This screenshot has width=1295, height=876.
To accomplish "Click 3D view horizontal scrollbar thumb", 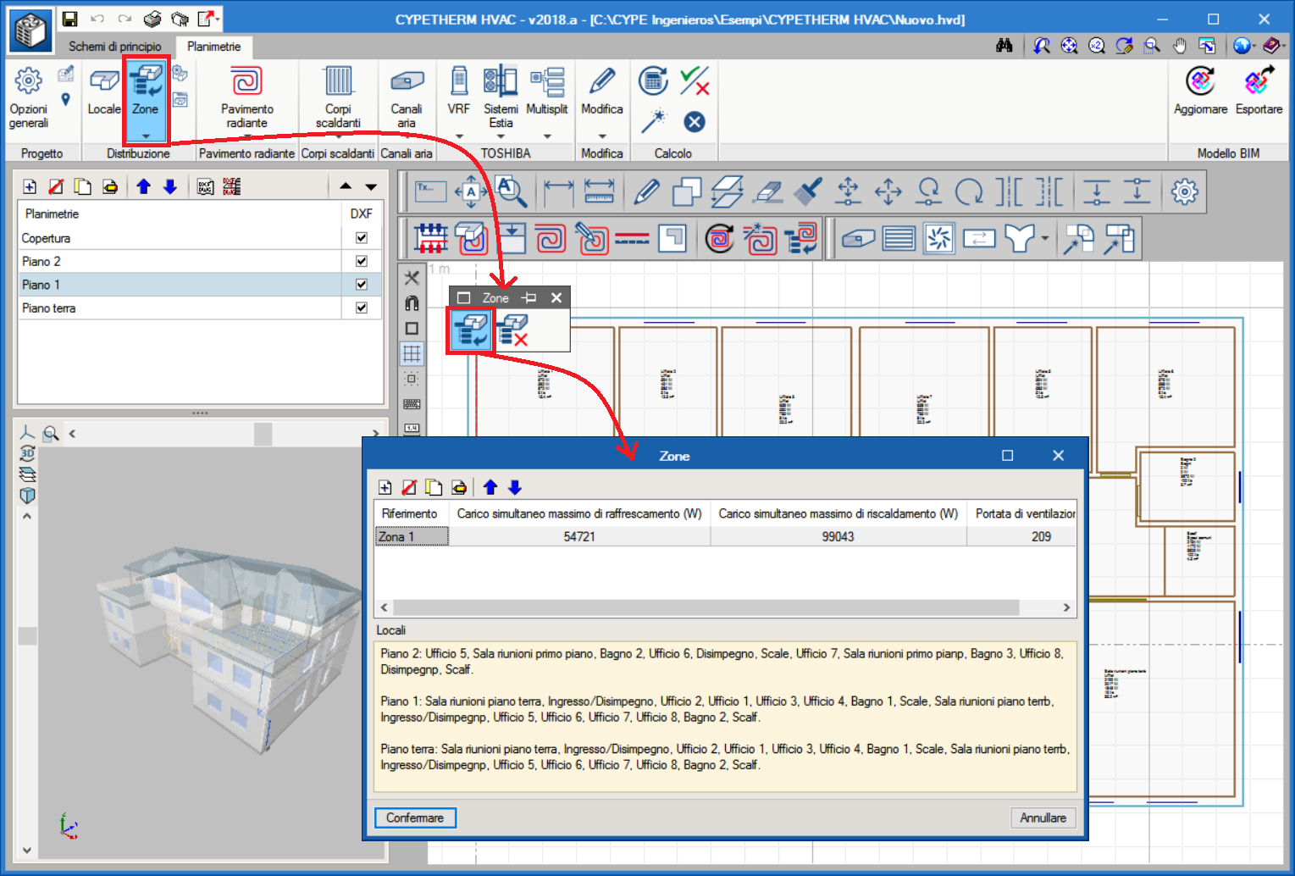I will coord(263,434).
